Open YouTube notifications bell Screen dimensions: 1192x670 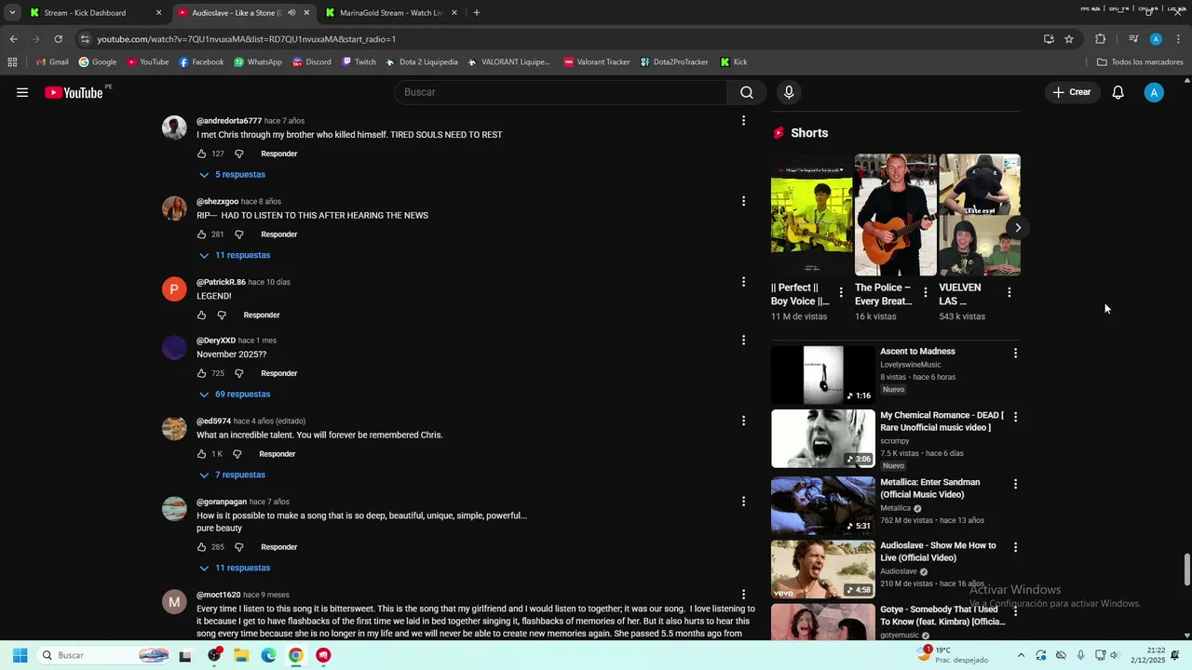[1118, 92]
